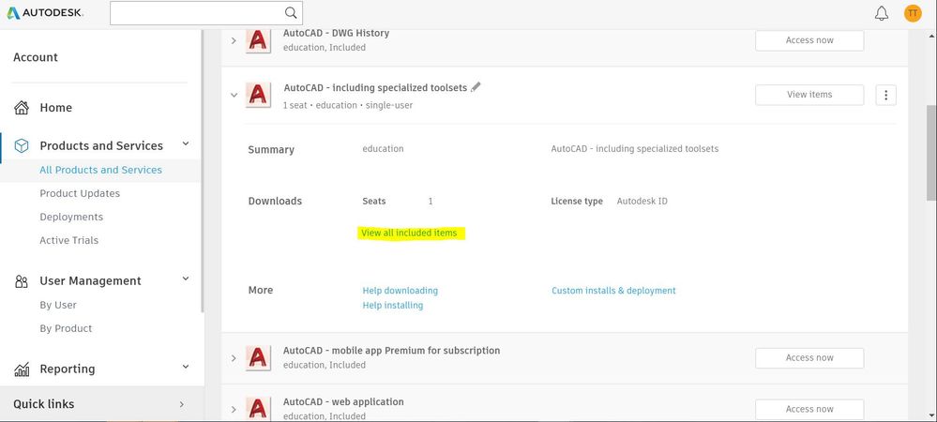Edit name via pencil icon next to AutoCAD toolsets
The height and width of the screenshot is (422, 937).
click(476, 87)
